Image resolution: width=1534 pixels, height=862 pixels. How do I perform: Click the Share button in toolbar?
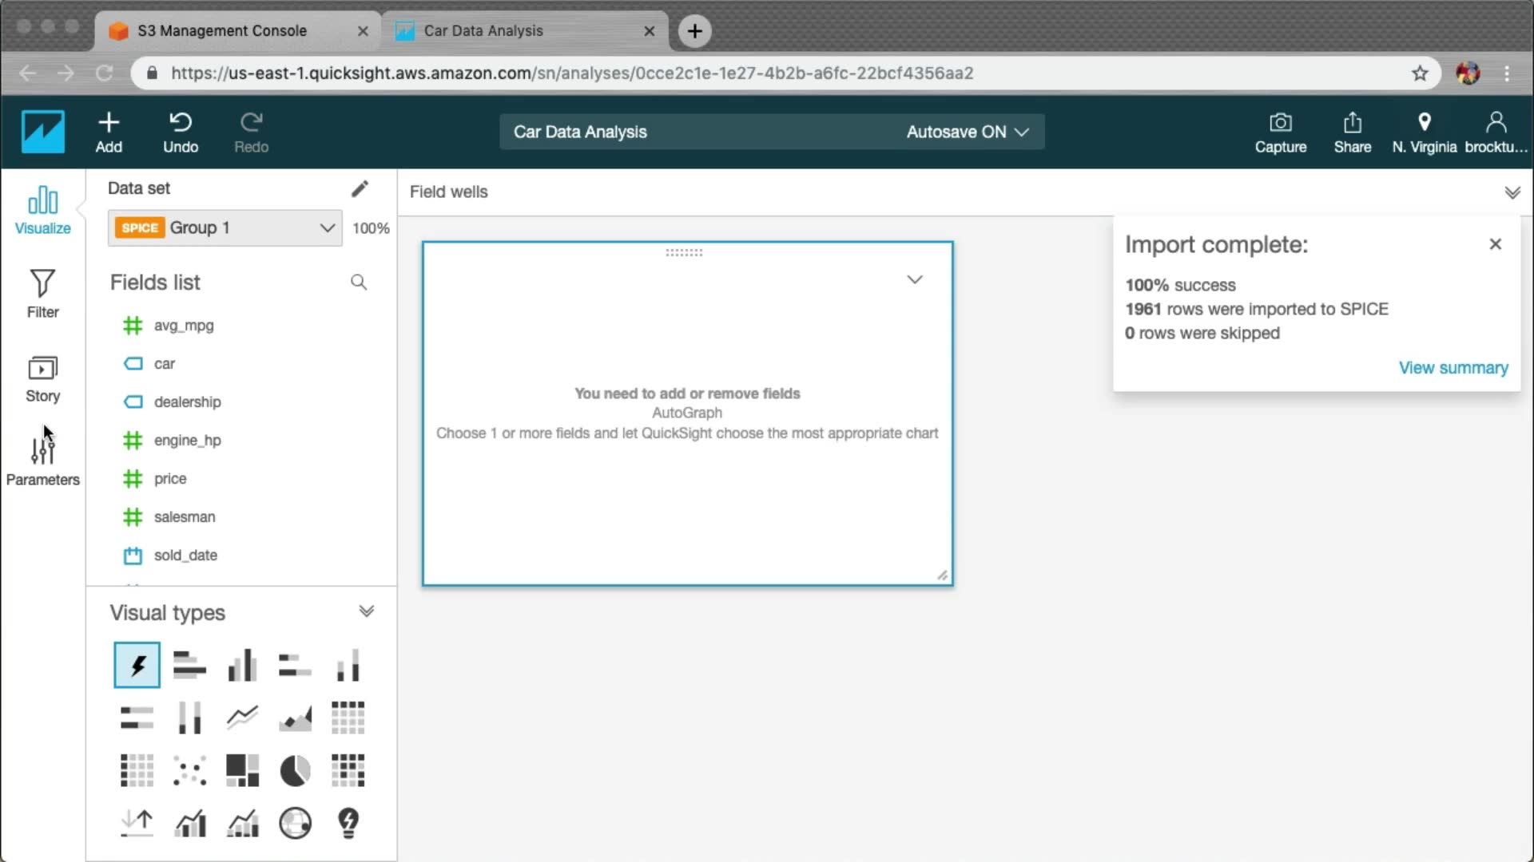(x=1352, y=132)
